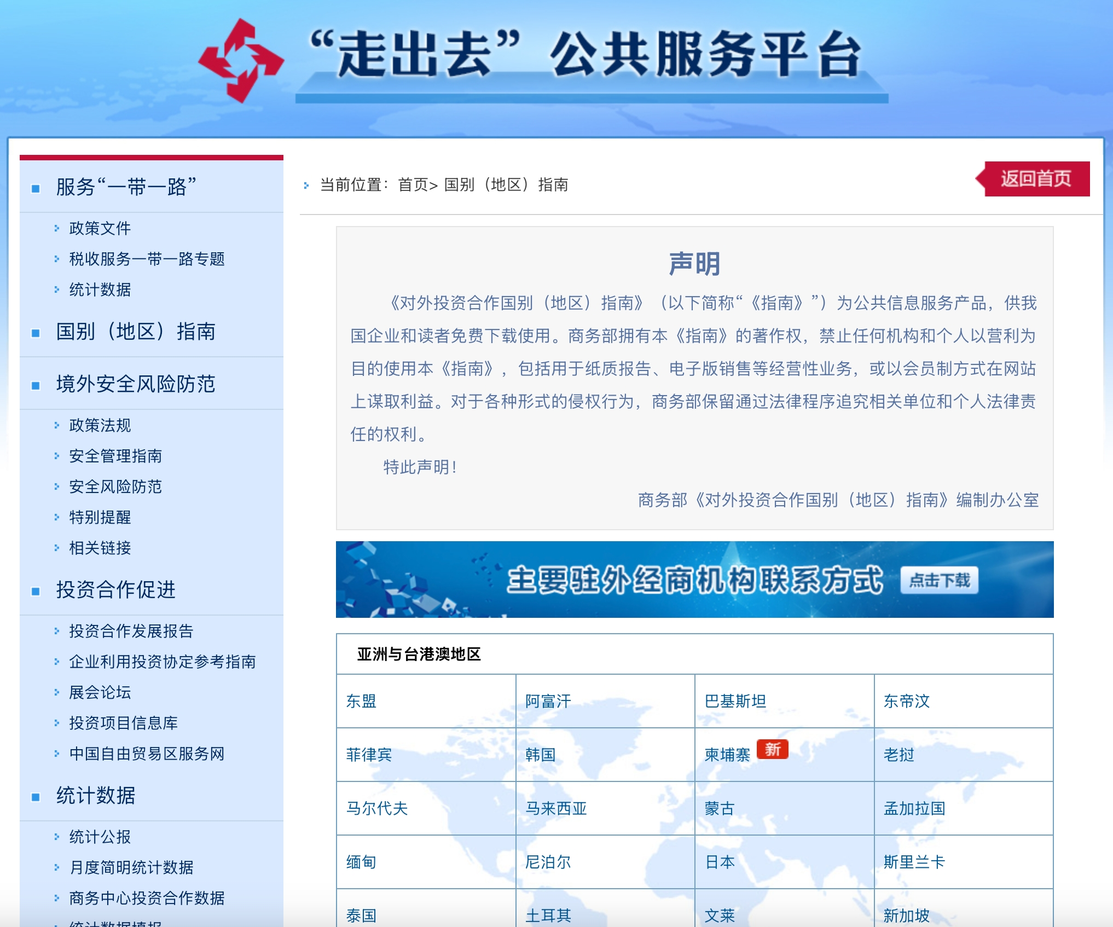The width and height of the screenshot is (1113, 927).
Task: Click the red 新 badge beside 柬埔寨
Action: click(x=772, y=749)
